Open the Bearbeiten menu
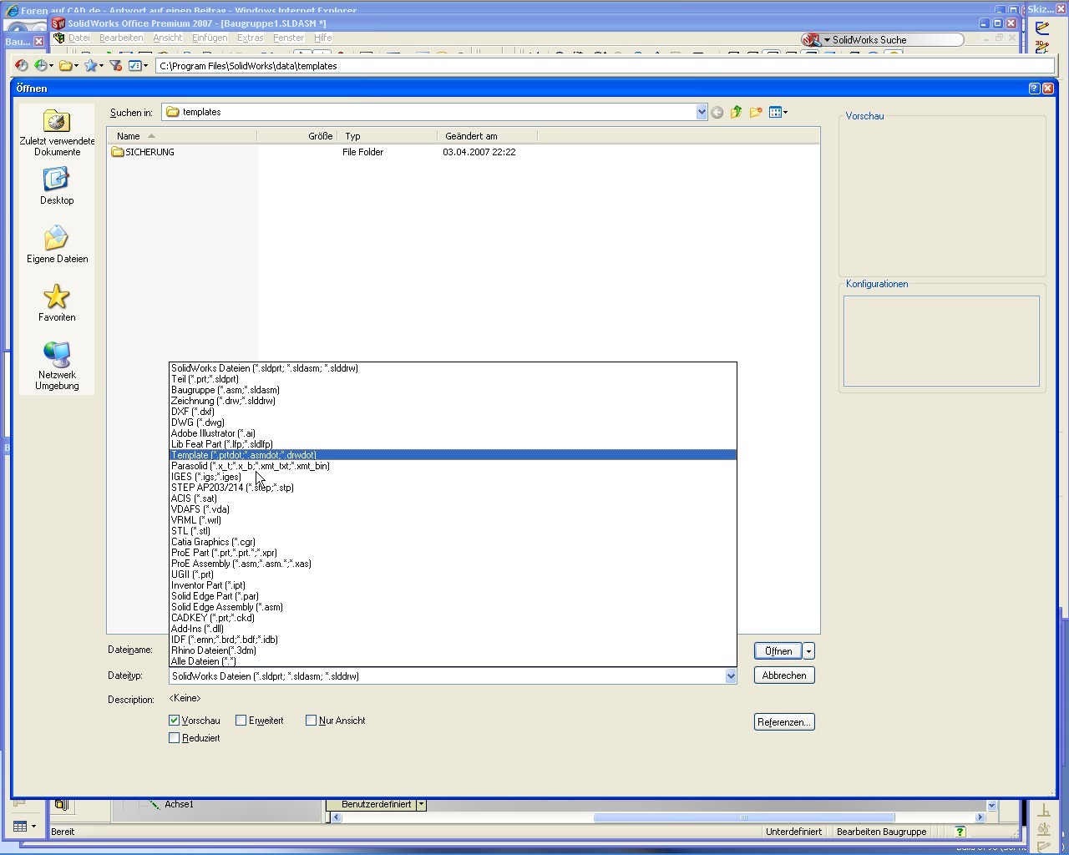Viewport: 1069px width, 855px height. [121, 38]
